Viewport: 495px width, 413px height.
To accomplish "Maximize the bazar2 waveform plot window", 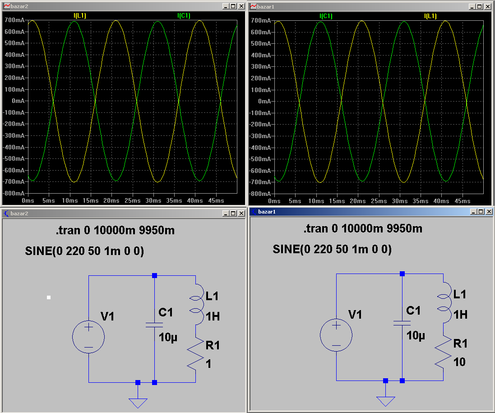I will (233, 6).
